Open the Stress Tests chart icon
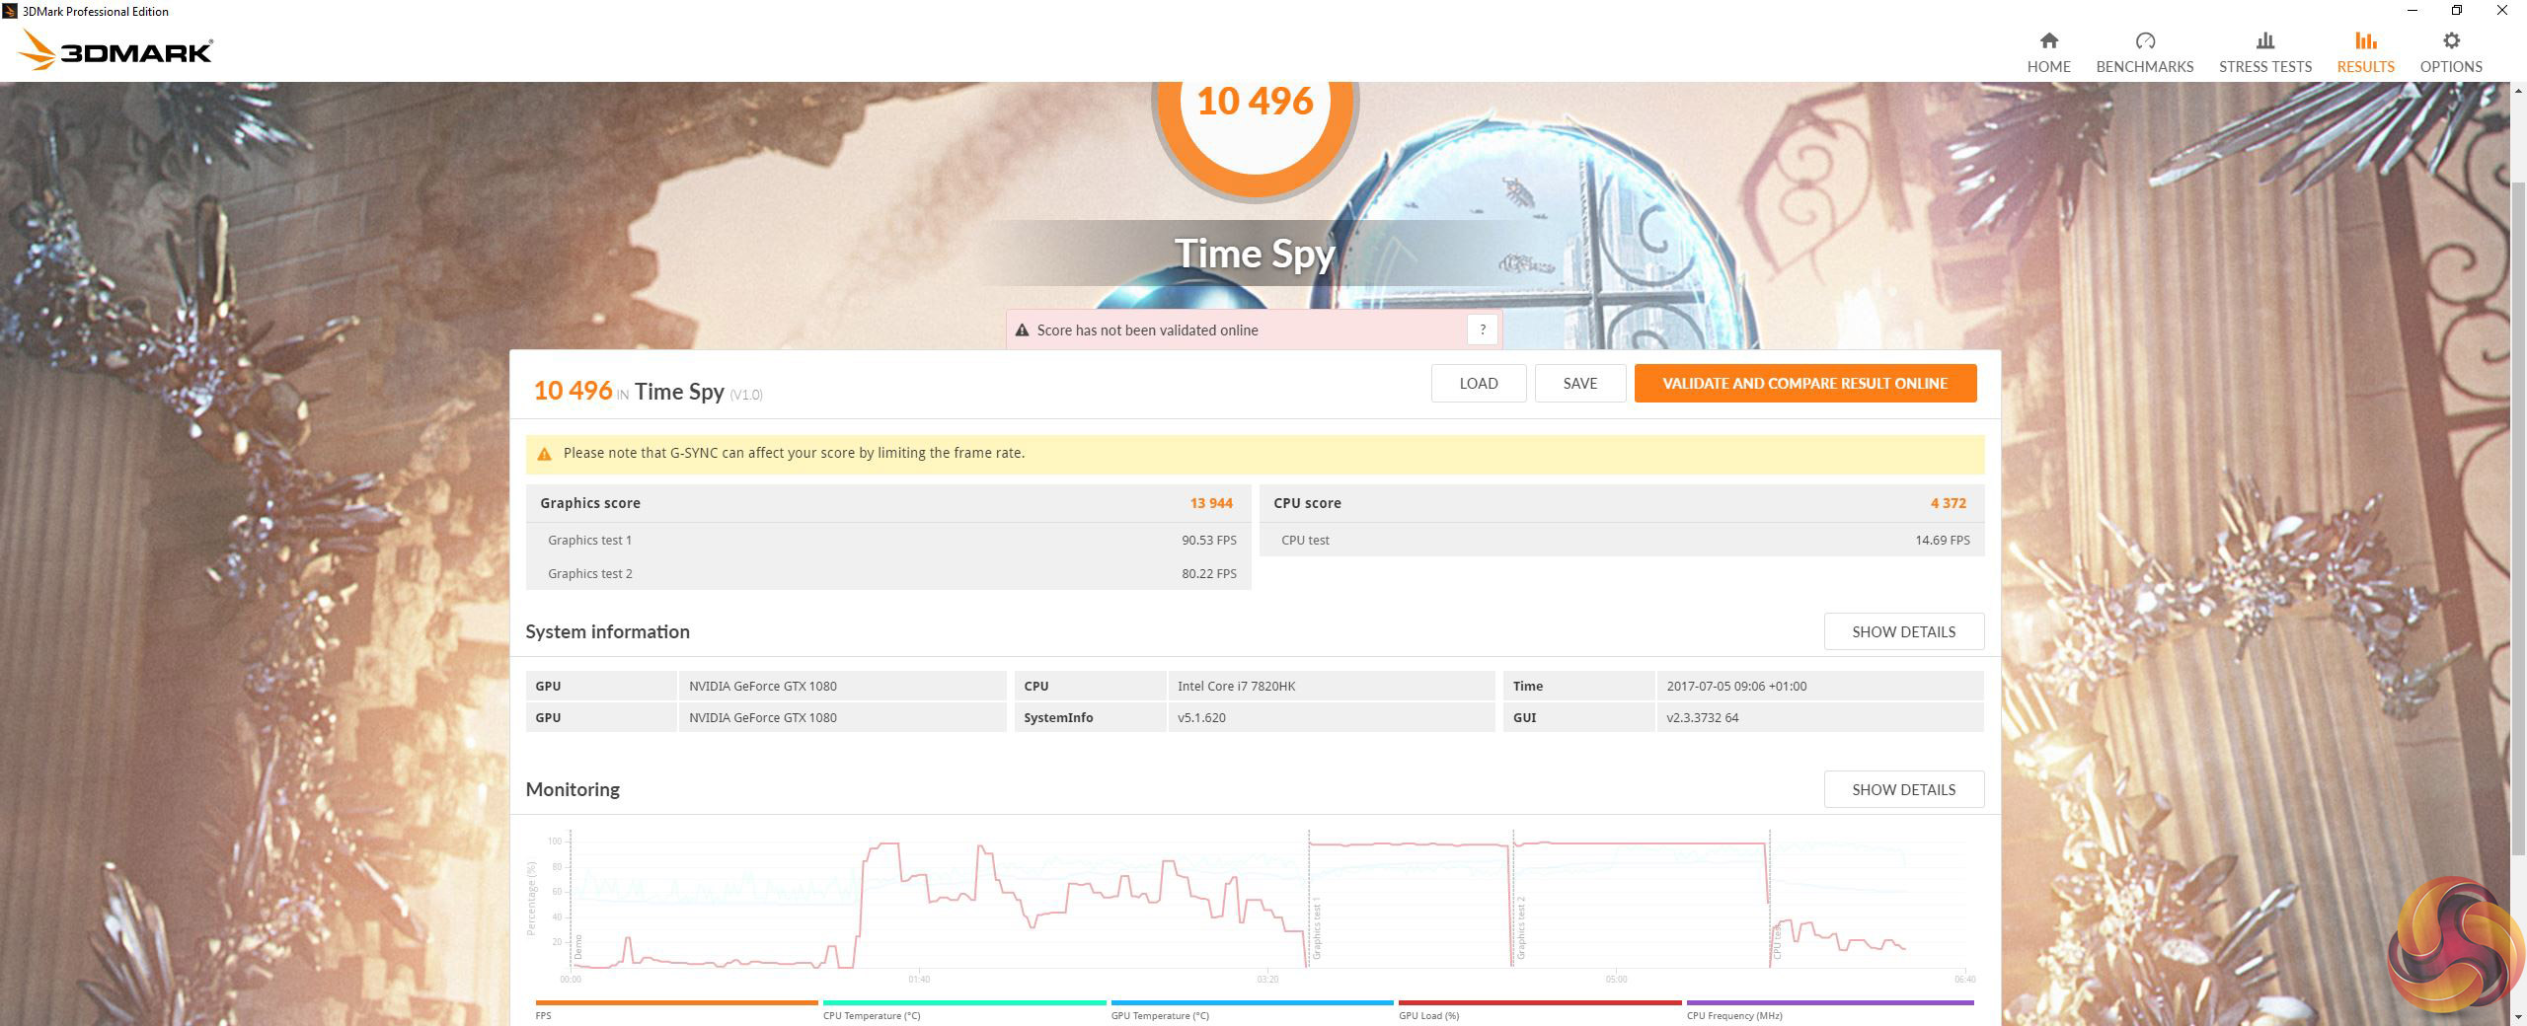 tap(2264, 40)
